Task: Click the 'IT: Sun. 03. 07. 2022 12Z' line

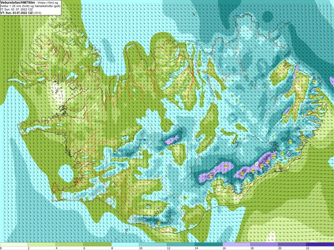Action: [x=17, y=9]
